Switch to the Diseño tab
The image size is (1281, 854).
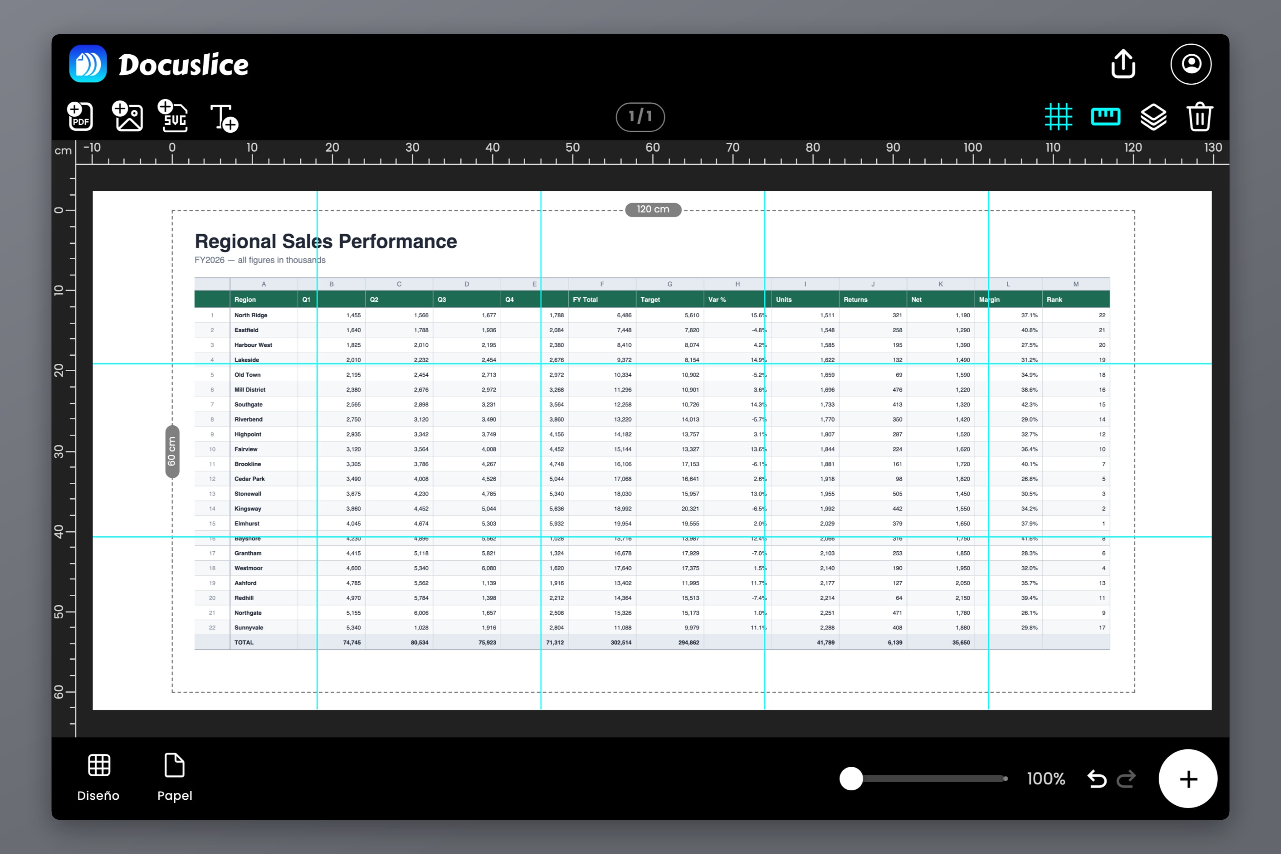pos(99,778)
